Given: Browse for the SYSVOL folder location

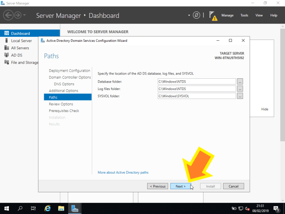Looking at the screenshot, I should tap(240, 96).
